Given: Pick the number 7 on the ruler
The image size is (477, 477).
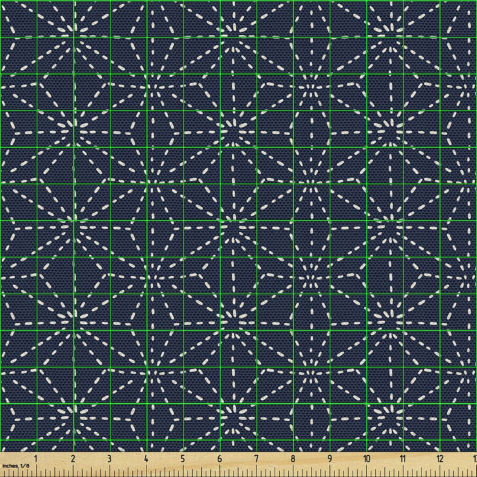Looking at the screenshot, I should (x=256, y=459).
